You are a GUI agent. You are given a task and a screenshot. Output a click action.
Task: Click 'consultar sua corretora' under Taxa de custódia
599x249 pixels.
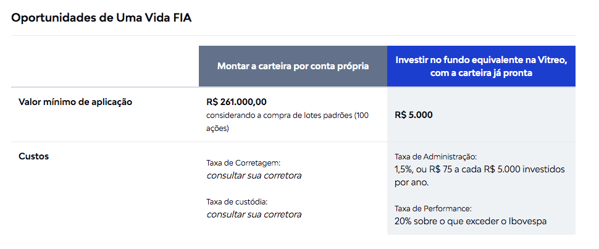(x=254, y=214)
